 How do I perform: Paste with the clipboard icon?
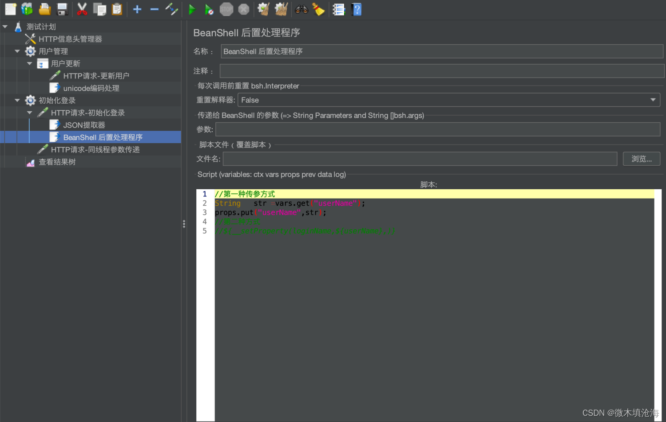117,9
